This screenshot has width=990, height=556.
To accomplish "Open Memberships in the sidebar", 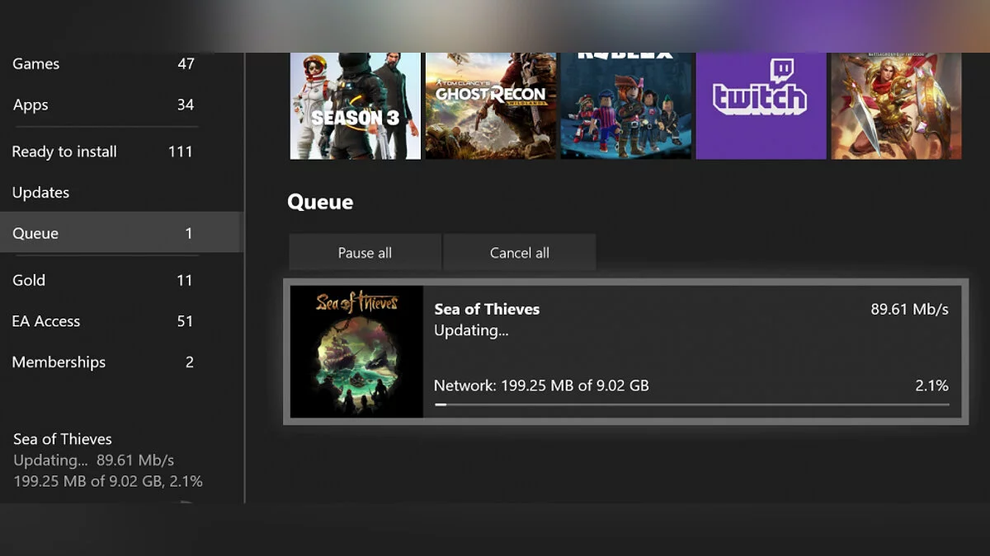I will [x=103, y=362].
